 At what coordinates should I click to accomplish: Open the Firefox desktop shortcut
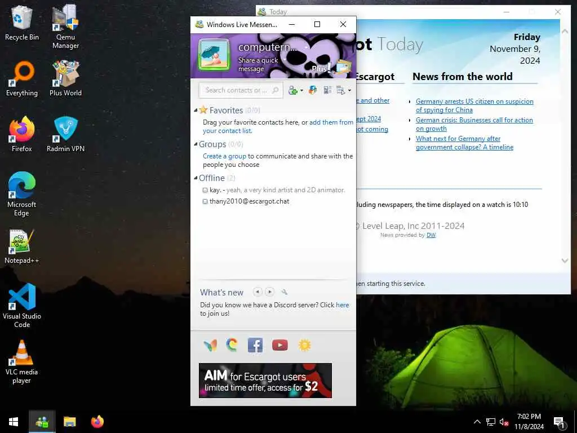(22, 134)
